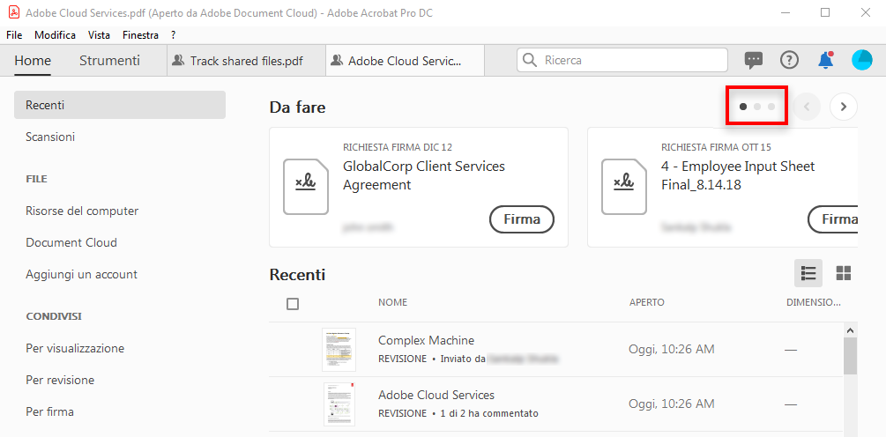Click the help question mark icon

coord(789,60)
